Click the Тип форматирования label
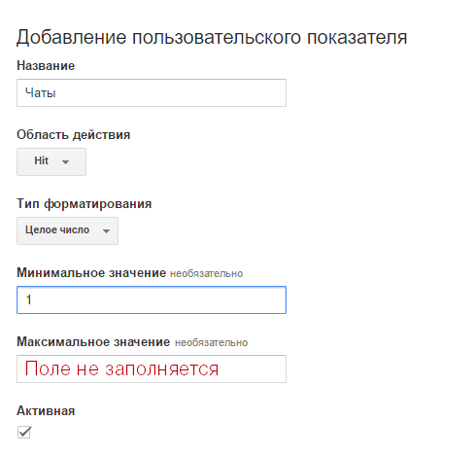This screenshot has height=456, width=475. tap(85, 204)
